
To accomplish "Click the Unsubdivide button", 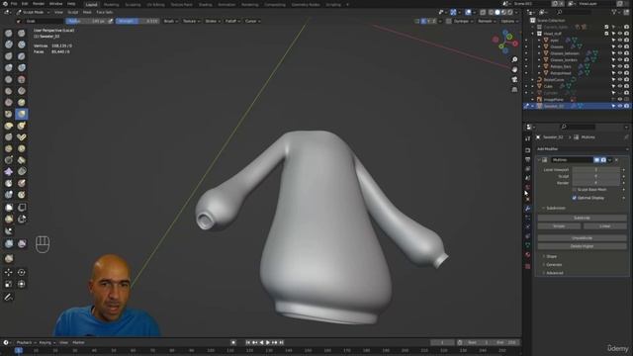I will point(582,237).
